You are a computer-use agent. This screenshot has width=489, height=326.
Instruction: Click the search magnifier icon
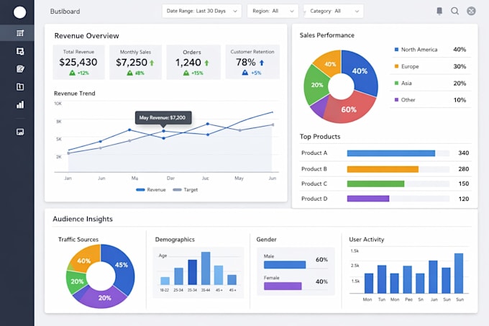pos(455,11)
